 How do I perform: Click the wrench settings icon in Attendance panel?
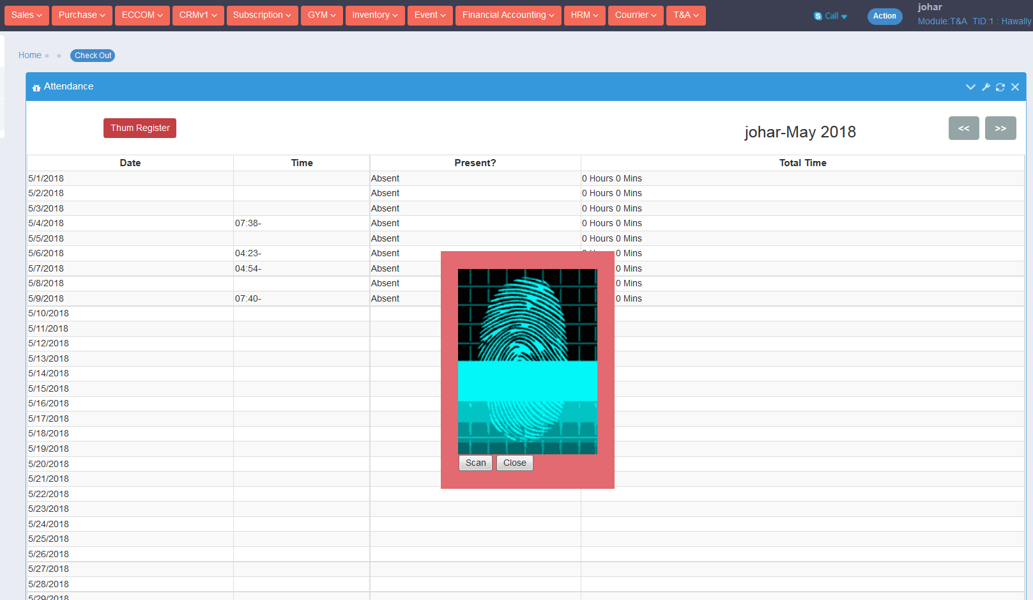986,87
